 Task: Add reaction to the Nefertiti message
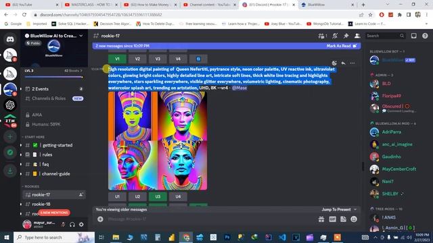[x=334, y=63]
